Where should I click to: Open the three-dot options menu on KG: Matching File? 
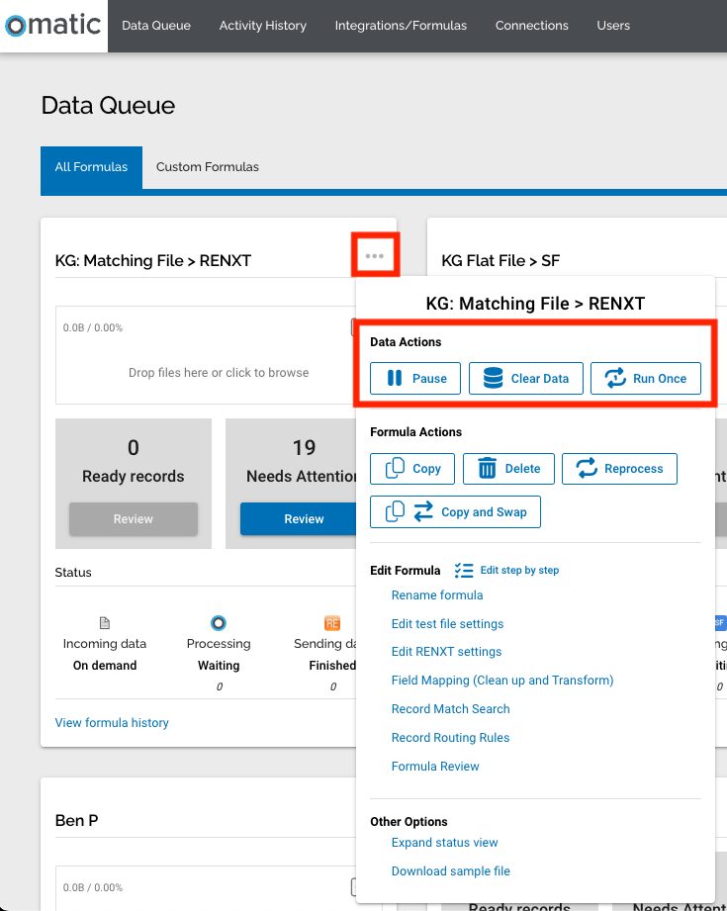[375, 254]
